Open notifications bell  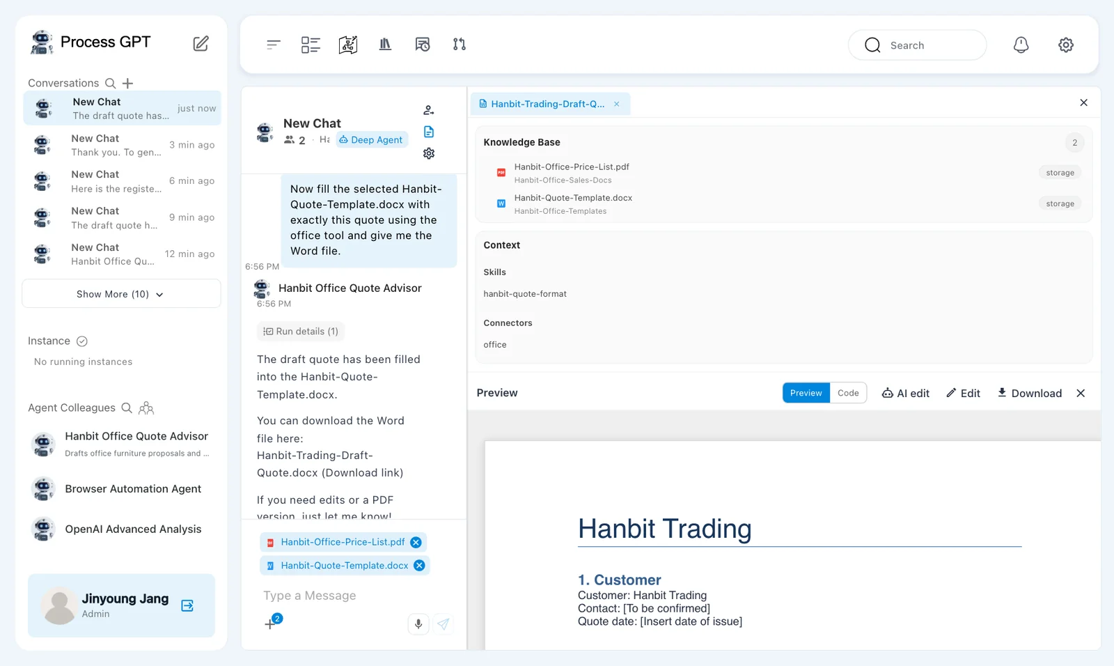pyautogui.click(x=1021, y=45)
